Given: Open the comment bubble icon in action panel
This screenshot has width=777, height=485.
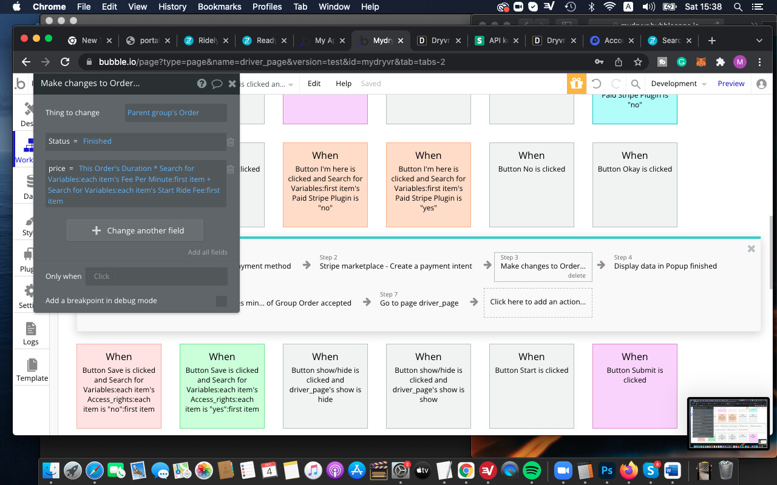Looking at the screenshot, I should (217, 84).
